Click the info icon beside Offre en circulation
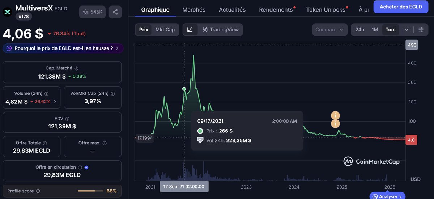This screenshot has height=199, width=434. click(x=80, y=168)
